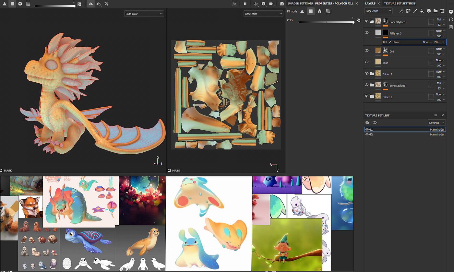
Task: Open the history clock icon in right sidebar
Action: click(x=451, y=19)
